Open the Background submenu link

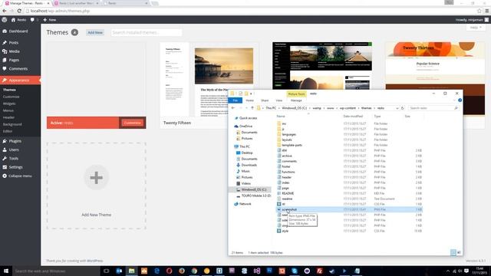[12, 124]
